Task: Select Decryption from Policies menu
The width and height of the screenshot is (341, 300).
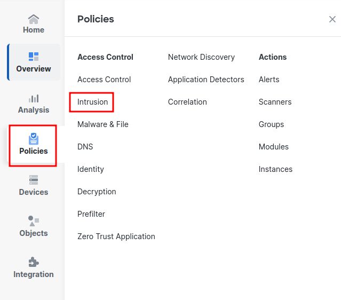Action: click(97, 192)
